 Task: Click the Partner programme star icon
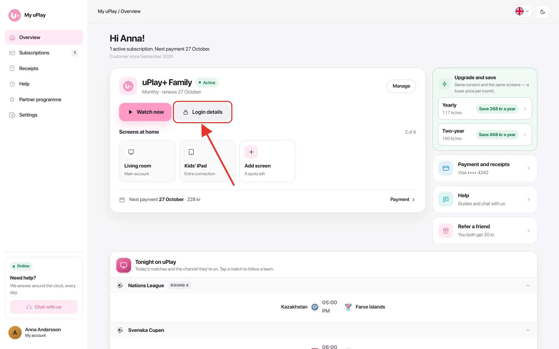(12, 99)
